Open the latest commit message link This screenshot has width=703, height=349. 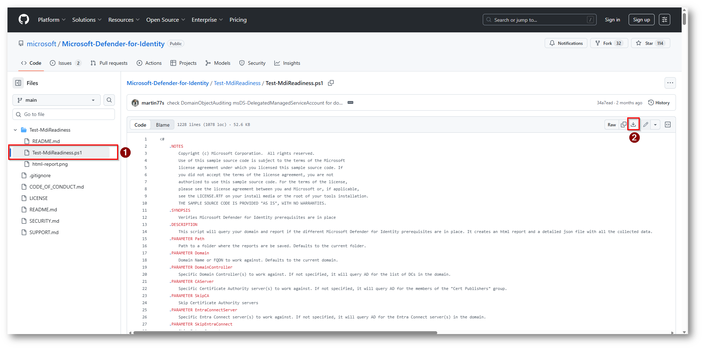255,103
